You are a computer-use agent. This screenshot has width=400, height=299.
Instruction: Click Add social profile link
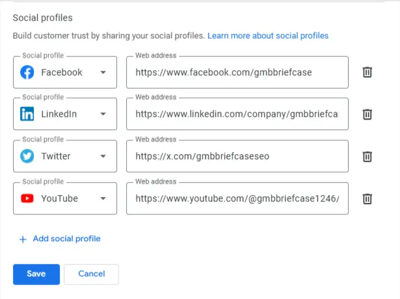pos(66,239)
